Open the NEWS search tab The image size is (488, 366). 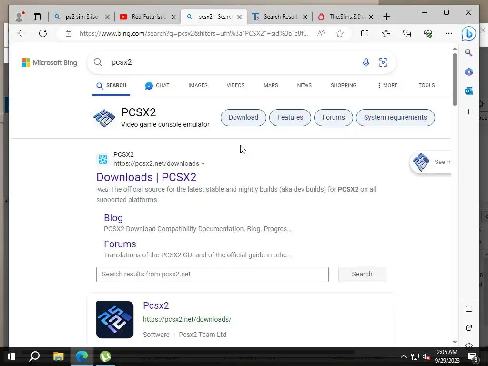pyautogui.click(x=305, y=85)
